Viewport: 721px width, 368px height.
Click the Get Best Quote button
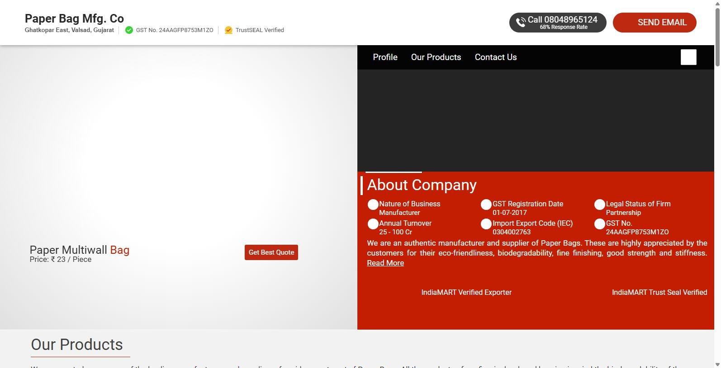(271, 252)
